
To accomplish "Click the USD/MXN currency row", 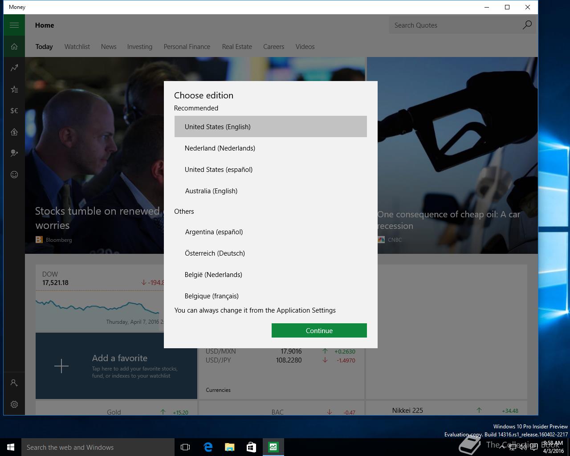I will (281, 351).
